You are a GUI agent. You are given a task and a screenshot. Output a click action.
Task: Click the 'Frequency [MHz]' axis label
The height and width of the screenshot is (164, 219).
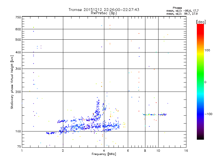point(104,154)
